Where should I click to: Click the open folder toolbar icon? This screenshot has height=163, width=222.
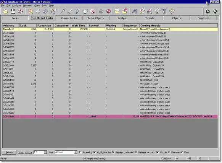(x=5, y=11)
